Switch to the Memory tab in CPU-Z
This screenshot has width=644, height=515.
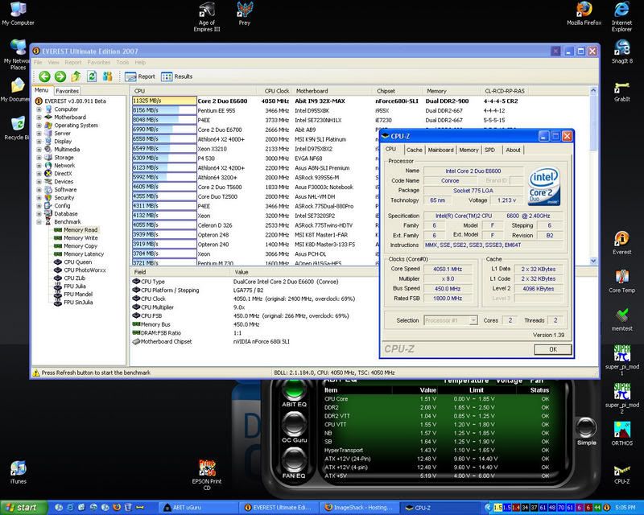point(469,150)
